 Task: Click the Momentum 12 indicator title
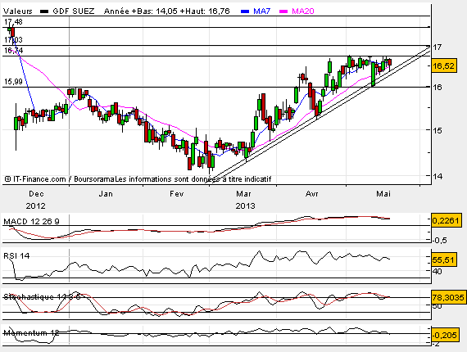pos(31,332)
